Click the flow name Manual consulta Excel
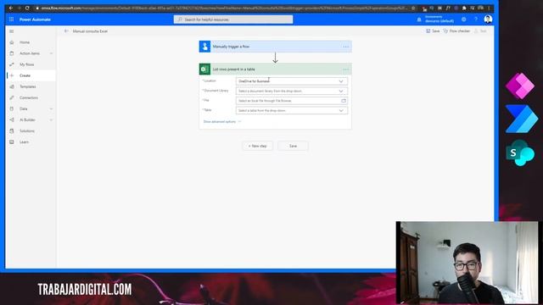Screen dimensions: 543x305 90,31
